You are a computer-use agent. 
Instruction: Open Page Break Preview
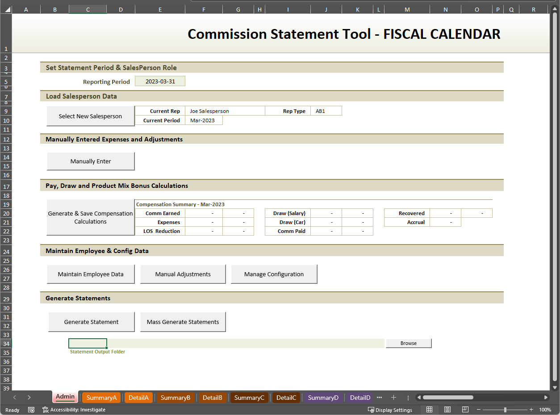tap(465, 409)
